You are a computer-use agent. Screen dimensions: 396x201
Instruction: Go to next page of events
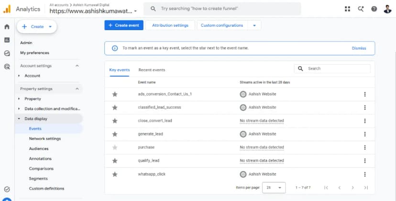click(352, 188)
